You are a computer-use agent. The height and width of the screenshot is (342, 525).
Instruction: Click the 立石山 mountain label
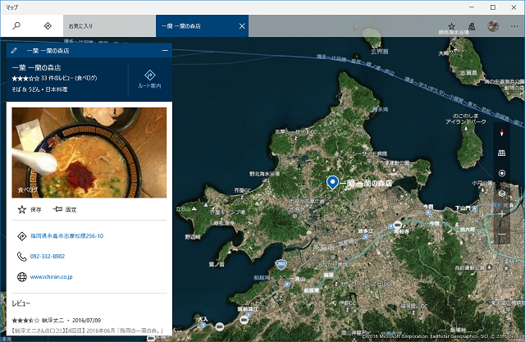pyautogui.click(x=184, y=209)
